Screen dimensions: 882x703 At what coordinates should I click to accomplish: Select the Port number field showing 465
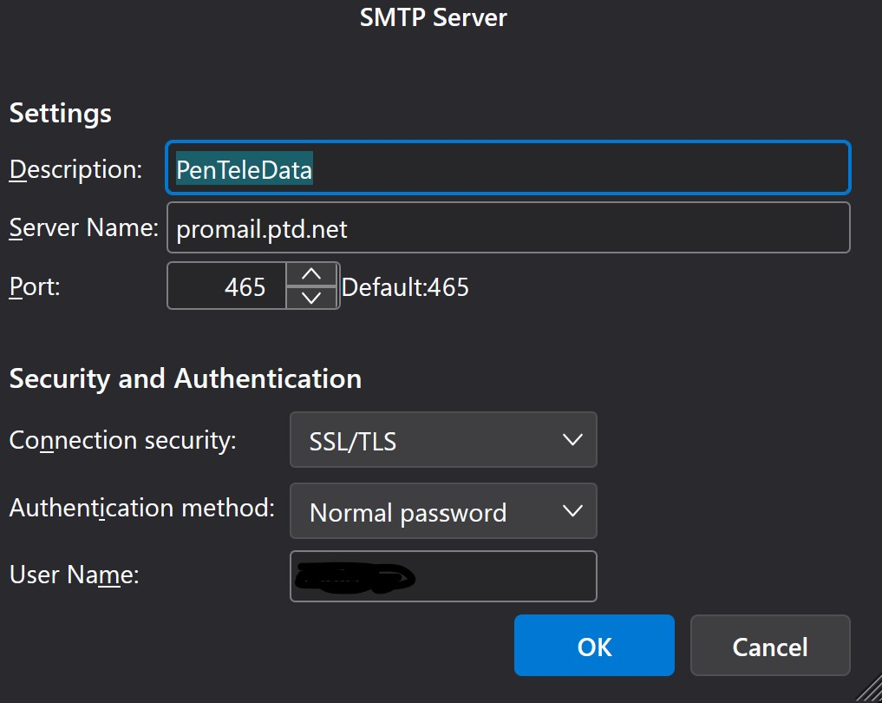227,286
